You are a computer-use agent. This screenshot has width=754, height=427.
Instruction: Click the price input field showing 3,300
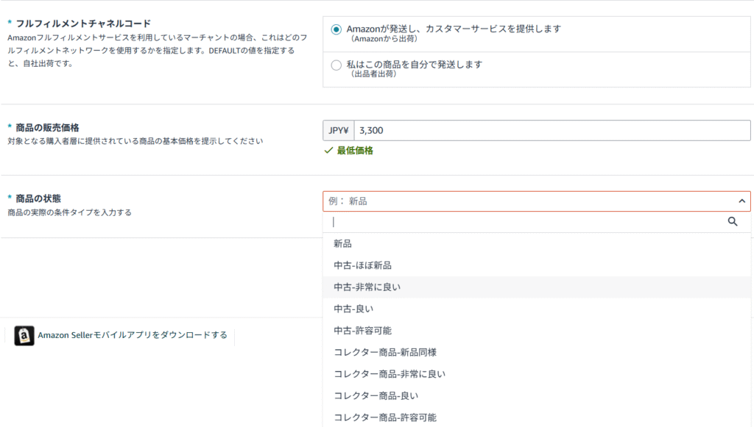pos(551,131)
